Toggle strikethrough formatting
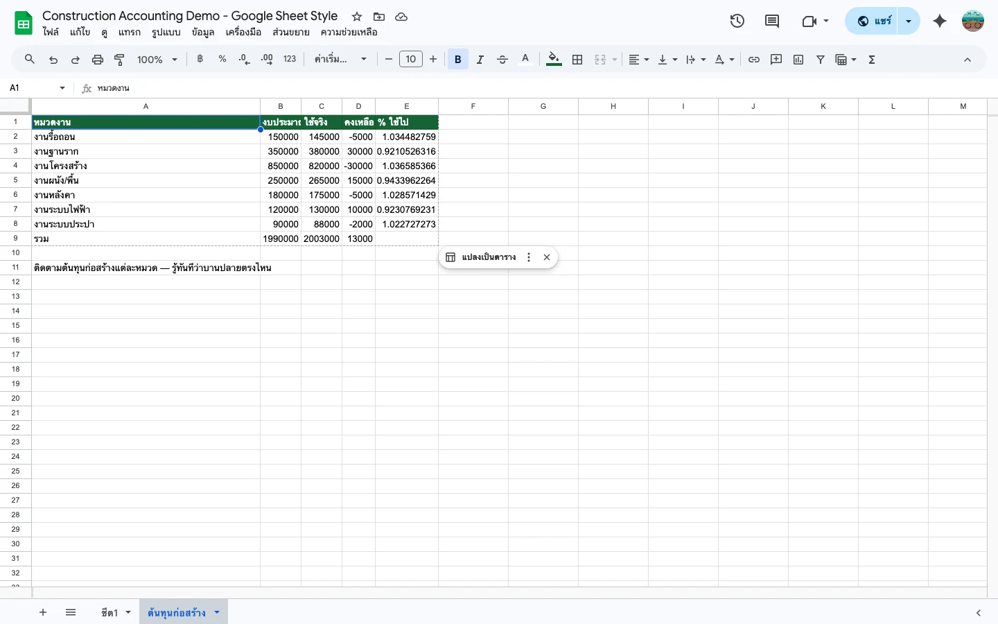Viewport: 998px width, 624px height. [x=502, y=60]
